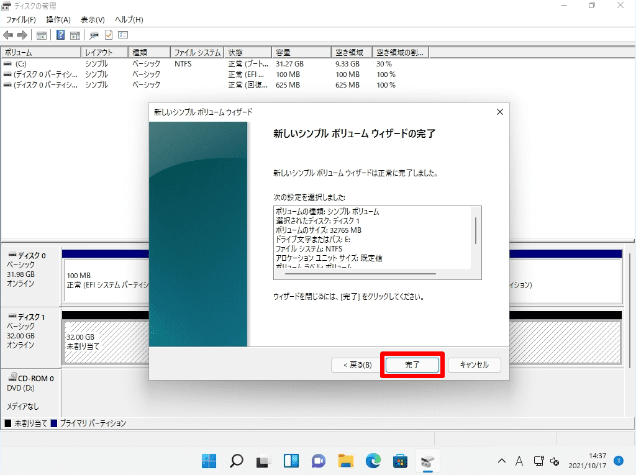The height and width of the screenshot is (475, 636).
Task: Open the Windows Start menu
Action: click(x=209, y=461)
